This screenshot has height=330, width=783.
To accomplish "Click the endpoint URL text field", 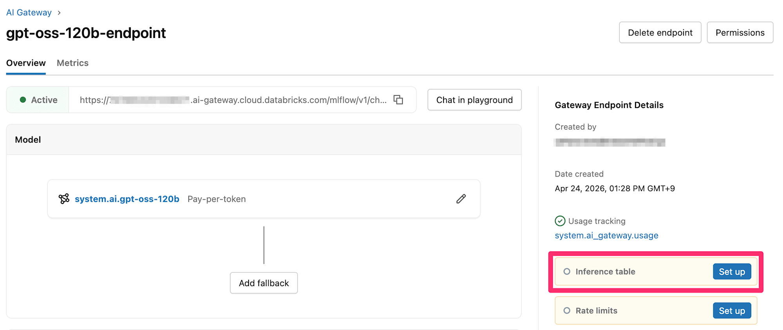I will pyautogui.click(x=233, y=100).
